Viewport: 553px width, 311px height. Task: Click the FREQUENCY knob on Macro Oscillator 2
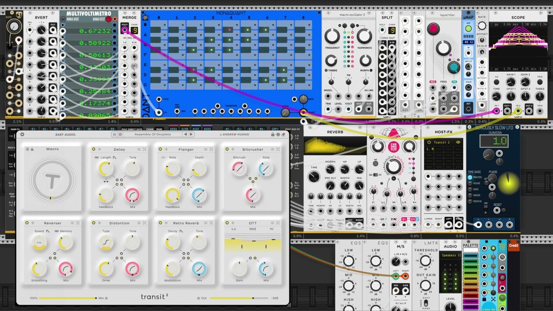[332, 37]
